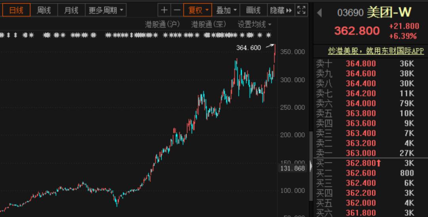Select 日线 daily chart tab

pyautogui.click(x=16, y=10)
